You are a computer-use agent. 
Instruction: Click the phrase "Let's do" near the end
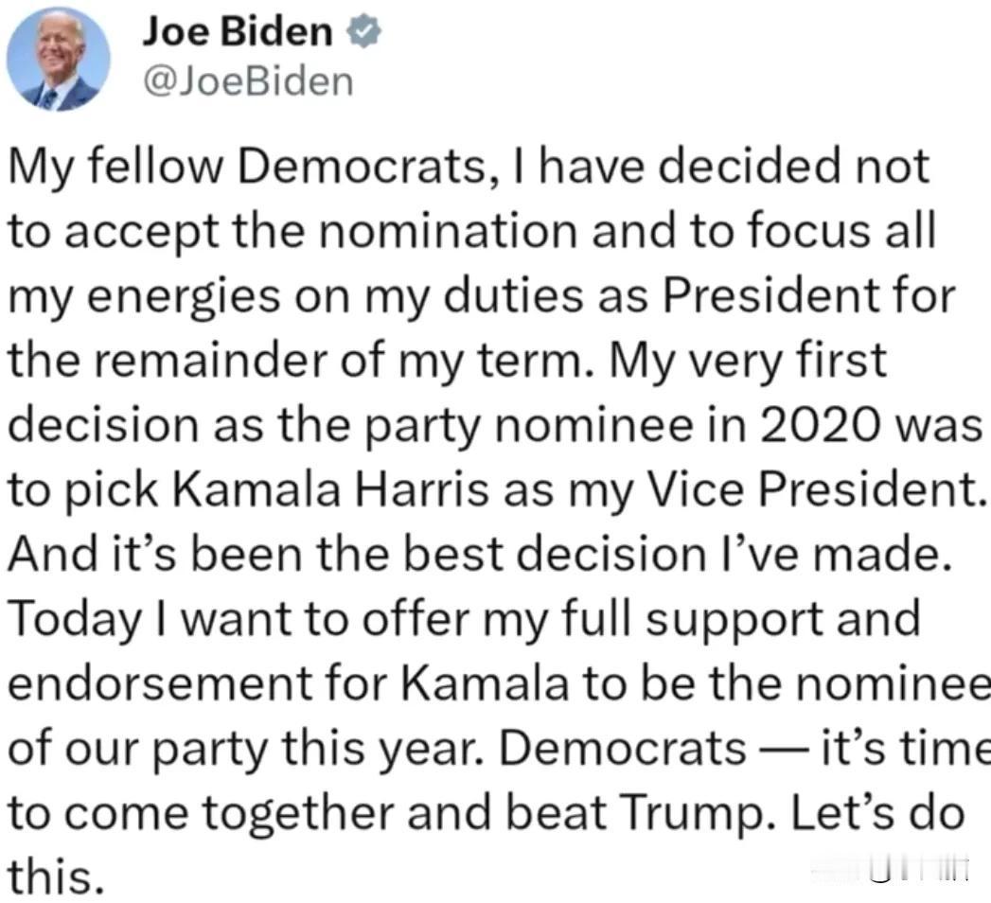(878, 813)
